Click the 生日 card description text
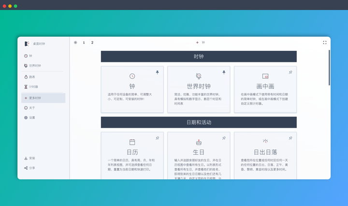 198,169
